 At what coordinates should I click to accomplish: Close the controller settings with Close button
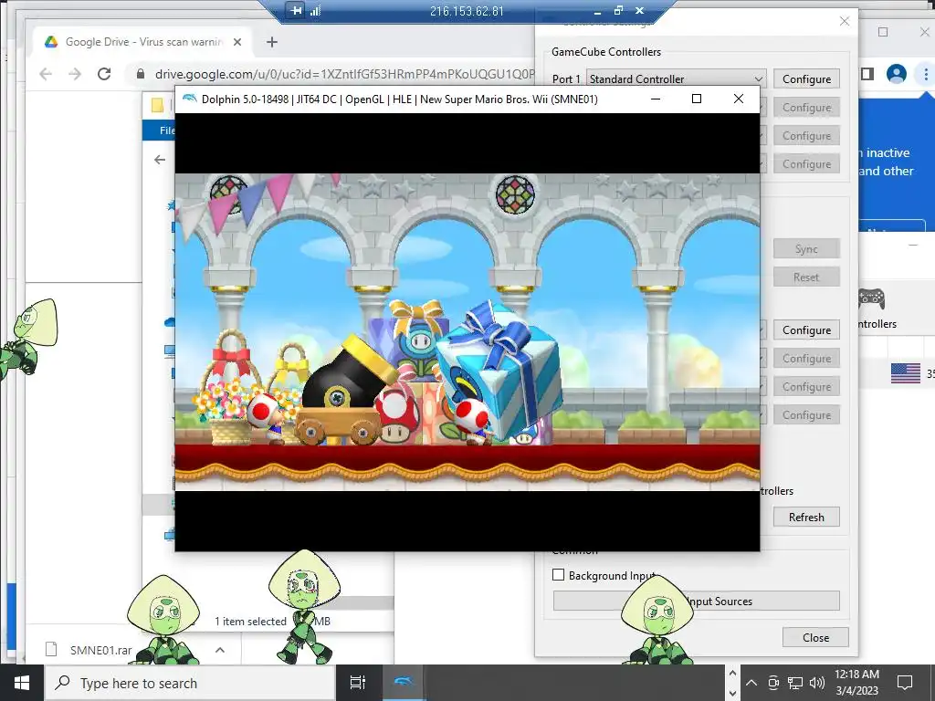click(x=815, y=637)
